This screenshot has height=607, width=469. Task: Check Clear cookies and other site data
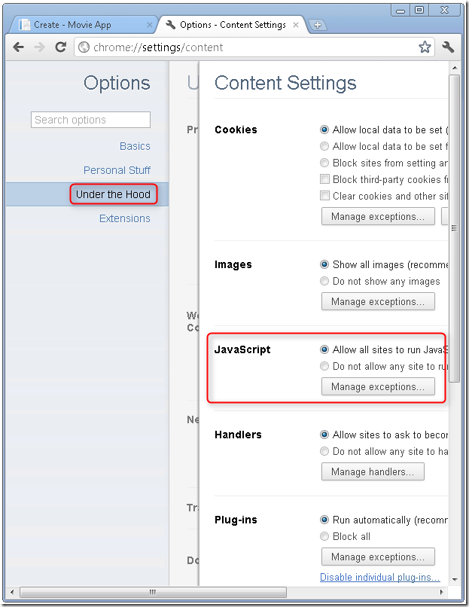click(325, 196)
